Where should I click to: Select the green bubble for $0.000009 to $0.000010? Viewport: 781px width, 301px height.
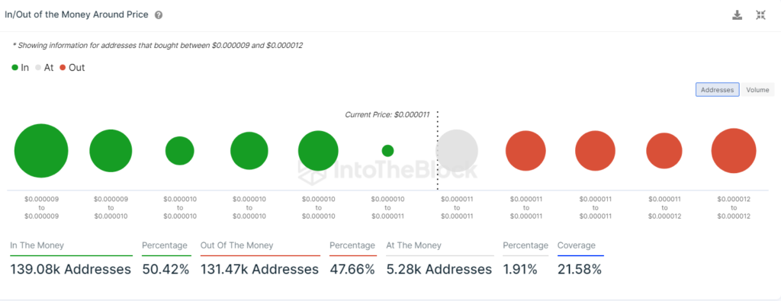coord(111,151)
